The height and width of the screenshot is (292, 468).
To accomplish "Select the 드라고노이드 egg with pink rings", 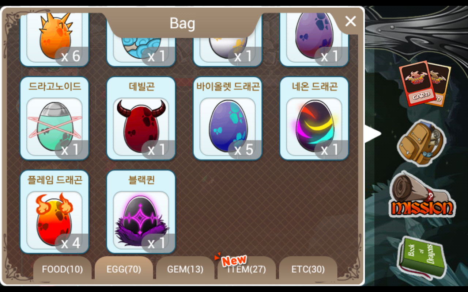I will (x=54, y=118).
